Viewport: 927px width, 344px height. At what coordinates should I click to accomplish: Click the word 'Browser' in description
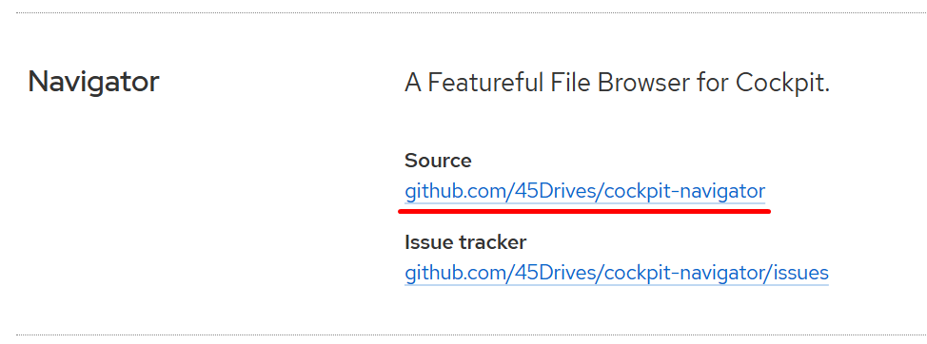coord(643,84)
